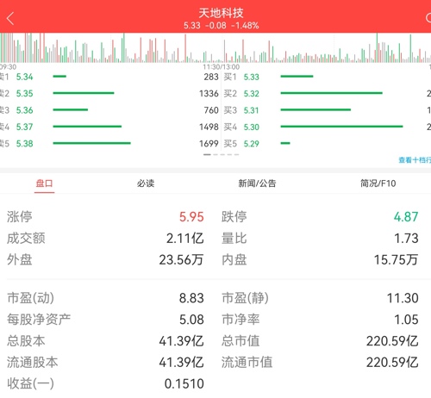
Task: Select the 简况/F10 tab
Action: pyautogui.click(x=378, y=183)
